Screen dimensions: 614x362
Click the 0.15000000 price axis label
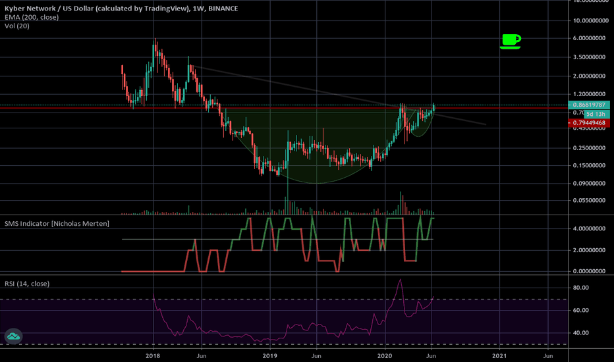(x=589, y=166)
